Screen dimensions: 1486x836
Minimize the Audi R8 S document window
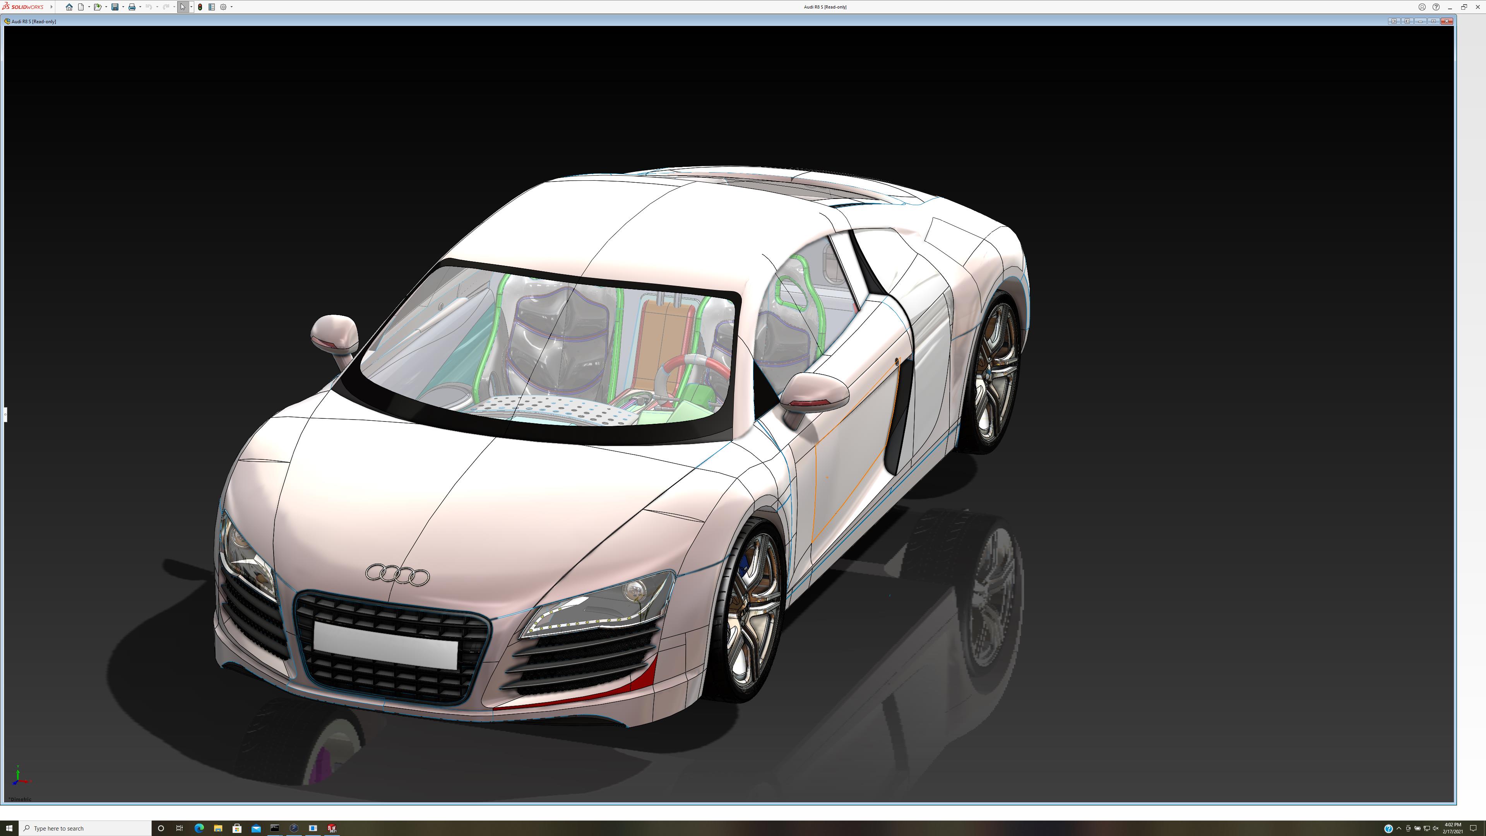[1421, 21]
